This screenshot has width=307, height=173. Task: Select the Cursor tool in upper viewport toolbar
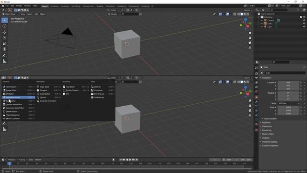click(4, 26)
